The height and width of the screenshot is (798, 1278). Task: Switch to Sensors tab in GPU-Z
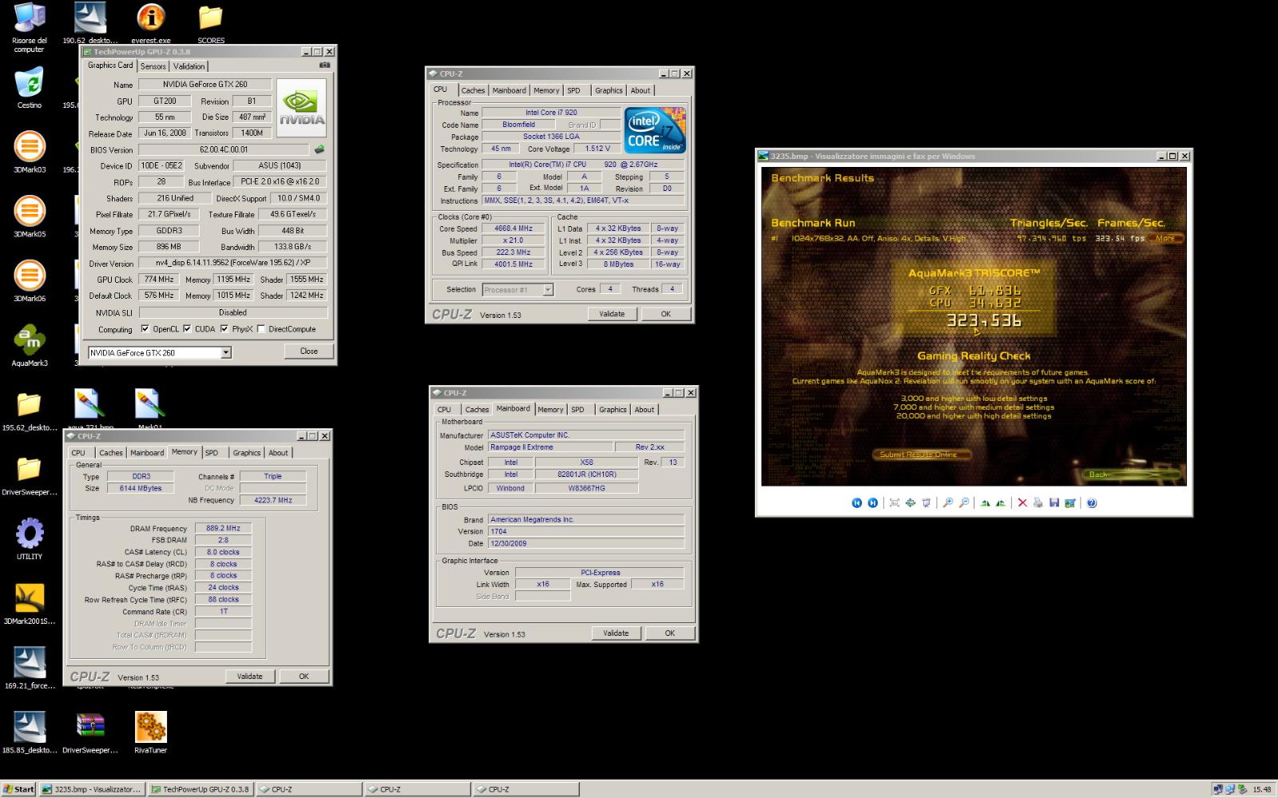[153, 66]
